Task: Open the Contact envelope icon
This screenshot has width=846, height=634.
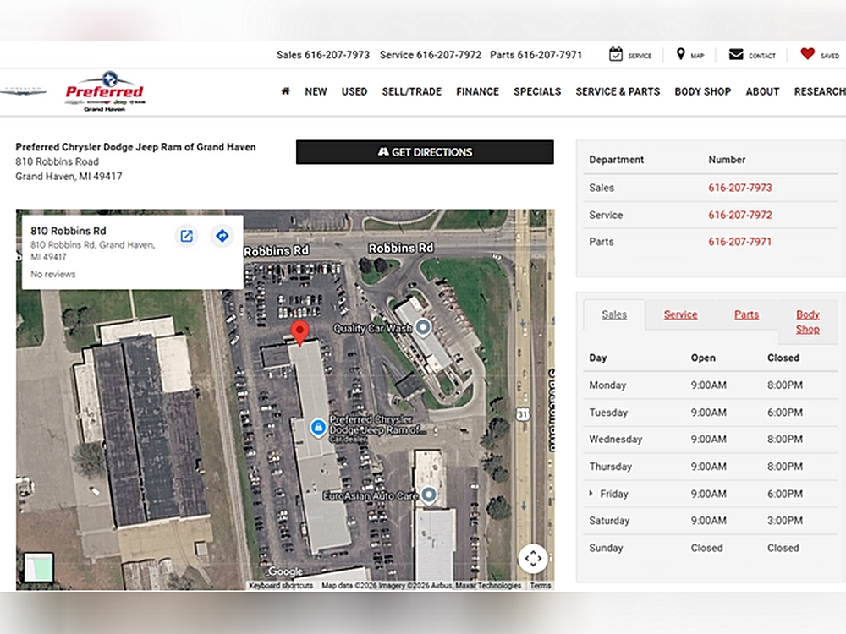Action: click(x=736, y=55)
